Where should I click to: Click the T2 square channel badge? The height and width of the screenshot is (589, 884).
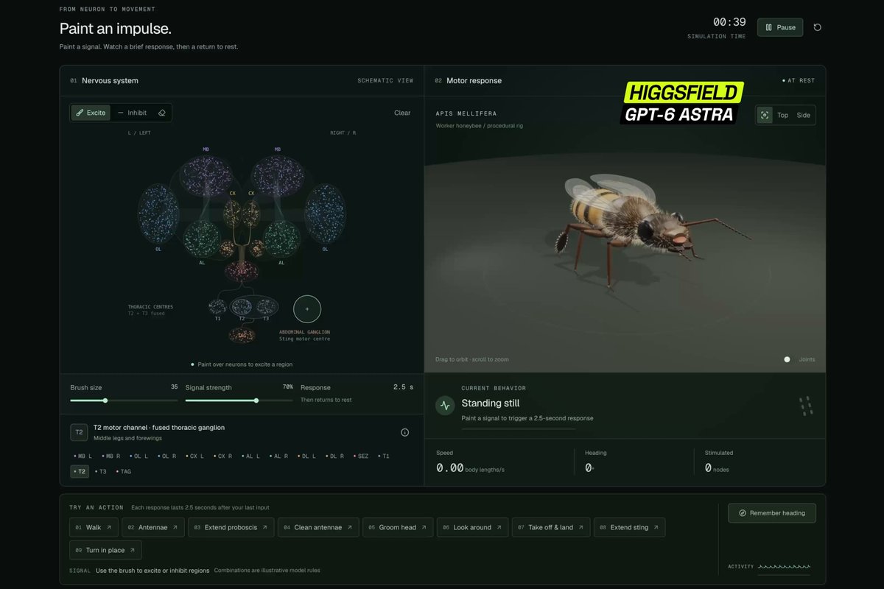80,432
